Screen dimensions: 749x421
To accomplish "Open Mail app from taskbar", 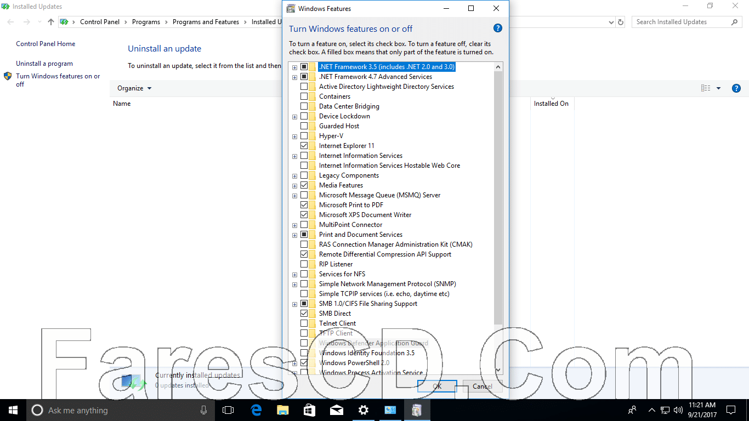I will point(337,410).
